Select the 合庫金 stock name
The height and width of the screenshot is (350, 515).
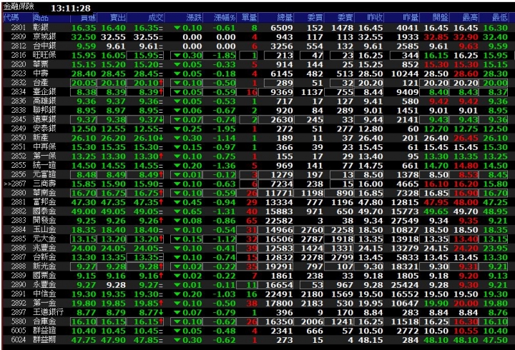click(44, 321)
